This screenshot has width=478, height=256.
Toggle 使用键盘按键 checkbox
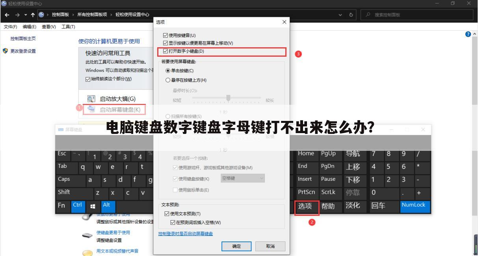click(175, 179)
